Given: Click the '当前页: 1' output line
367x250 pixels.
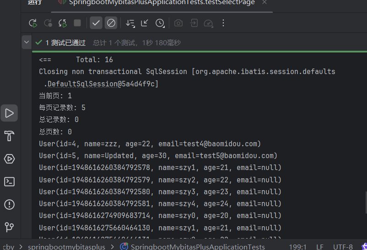Looking at the screenshot, I should pyautogui.click(x=55, y=96).
